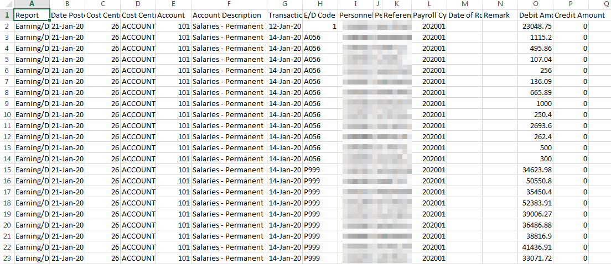Select the cell with value 2693.6
Image resolution: width=611 pixels, height=264 pixels.
pos(536,125)
